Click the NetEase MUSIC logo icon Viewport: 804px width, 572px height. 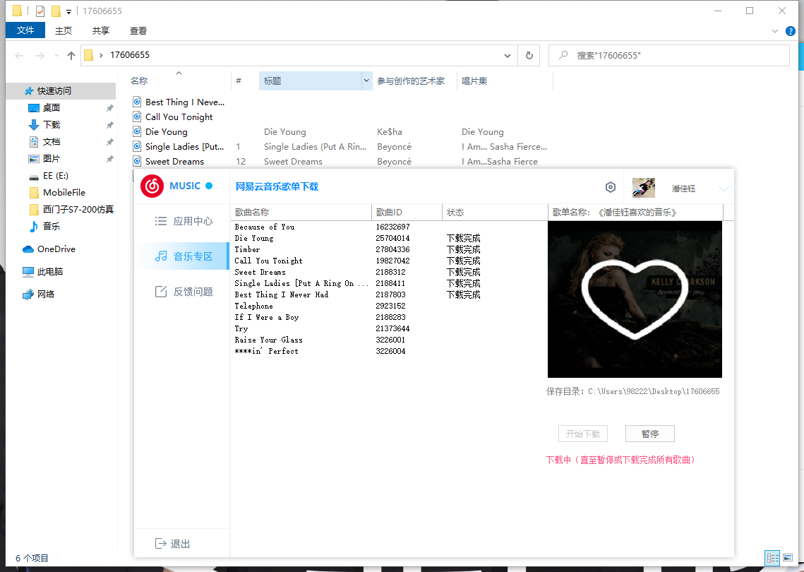point(151,186)
